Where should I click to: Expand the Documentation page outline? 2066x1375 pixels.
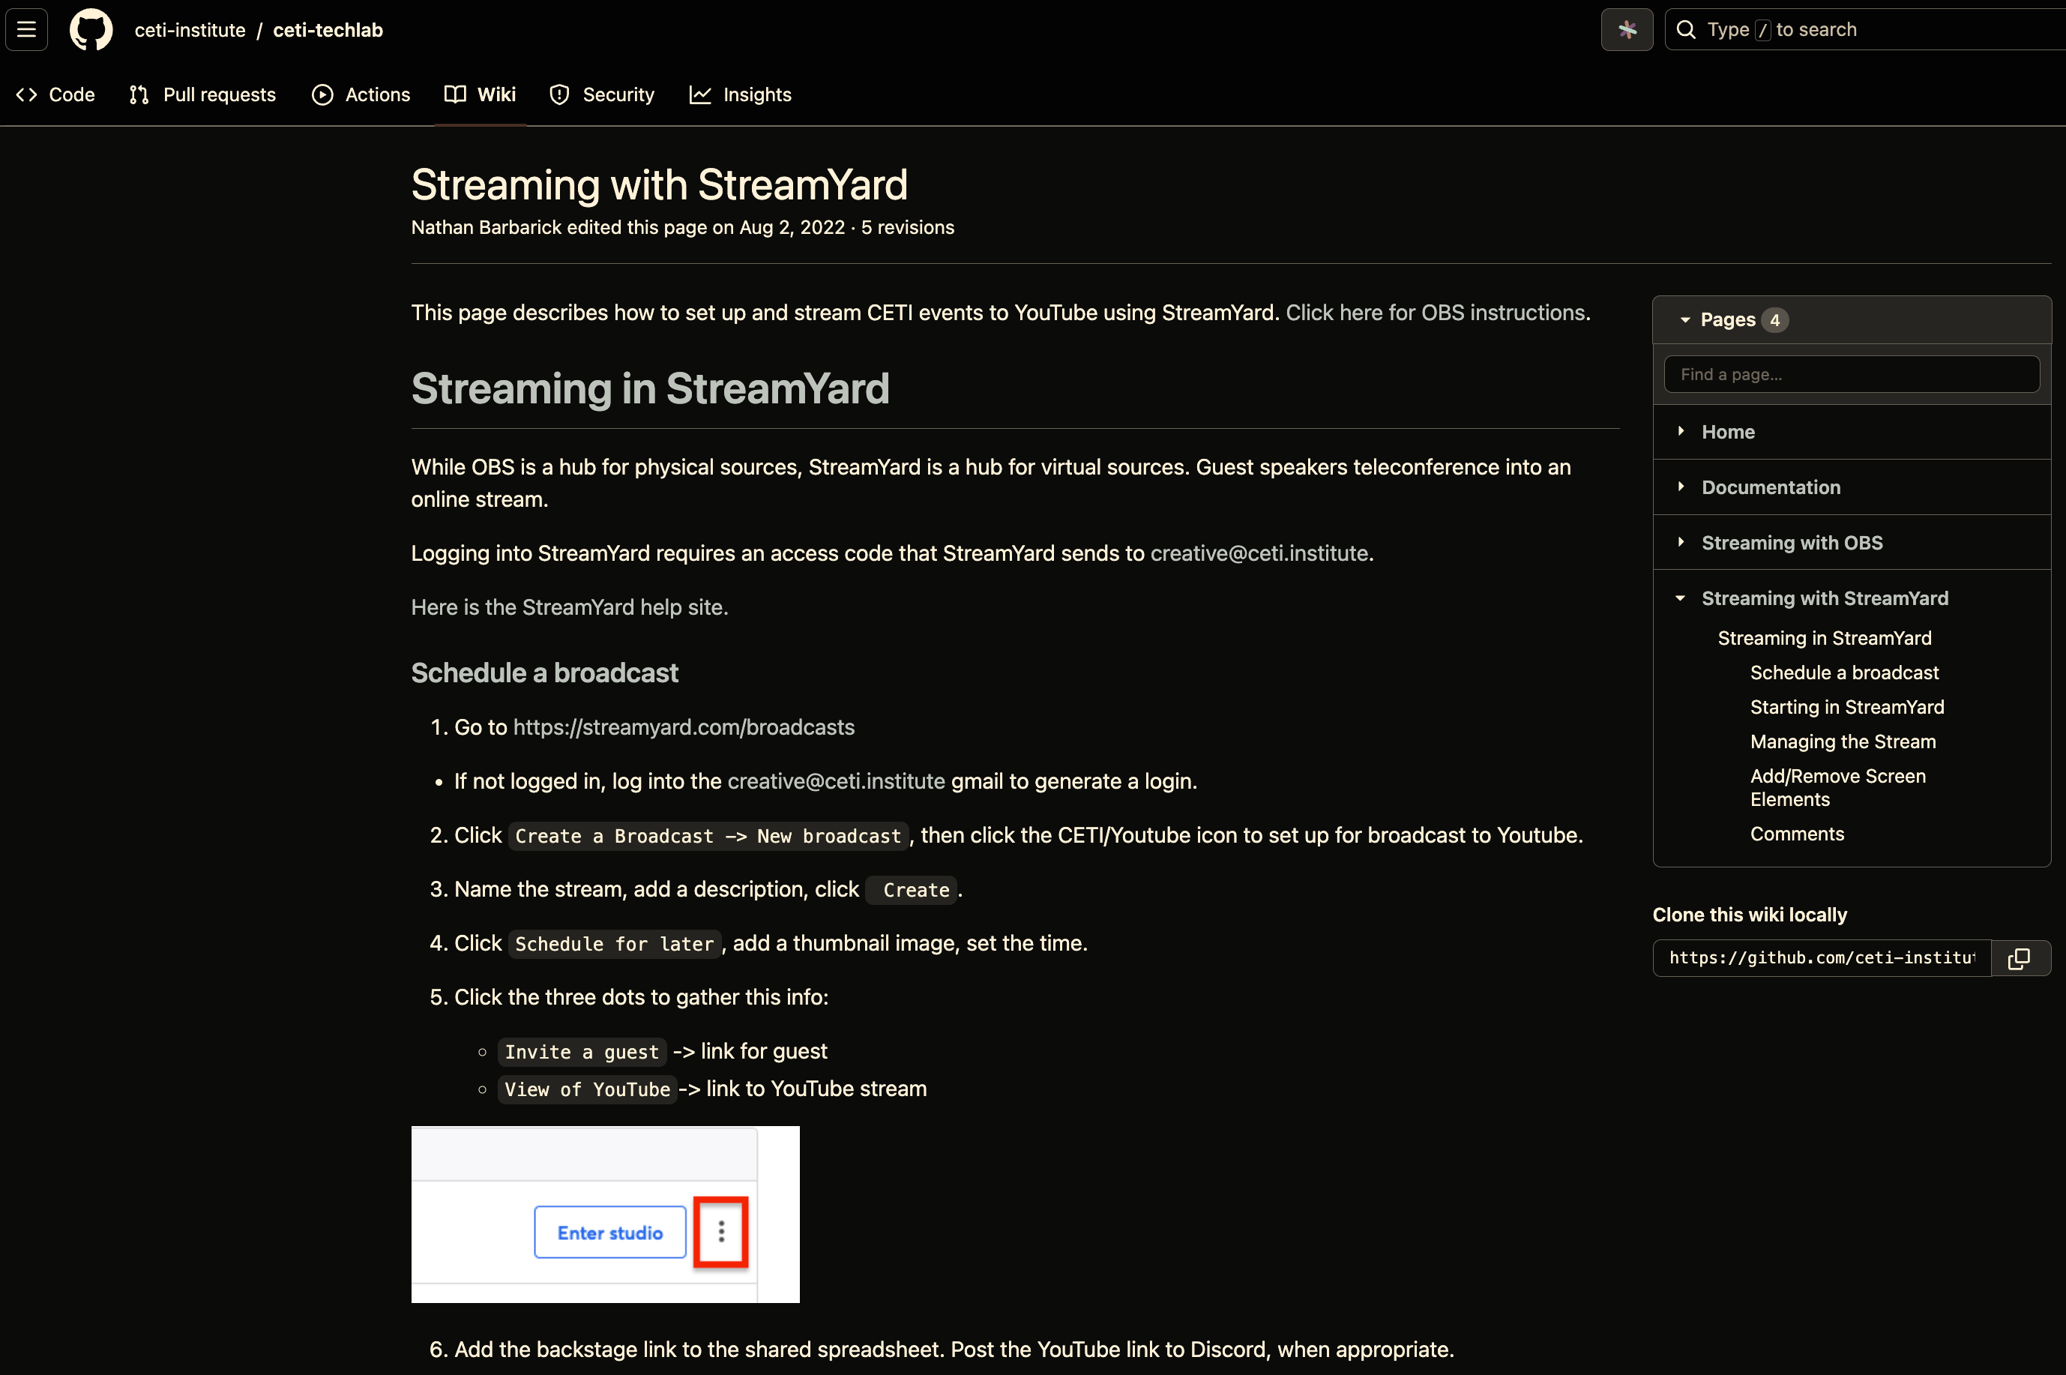pyautogui.click(x=1681, y=486)
